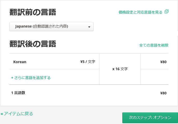This screenshot has height=124, width=178.
Task: Open the Japanese source language dropdown
Action: [51, 27]
